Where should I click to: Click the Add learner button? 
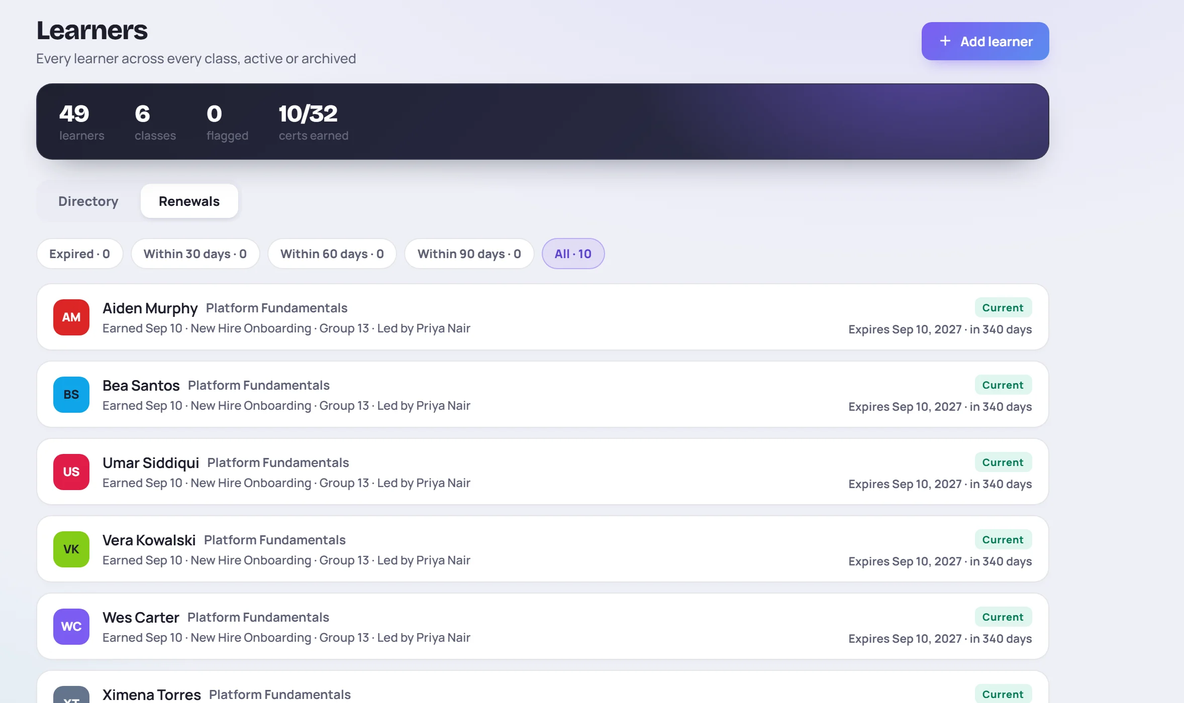coord(985,41)
